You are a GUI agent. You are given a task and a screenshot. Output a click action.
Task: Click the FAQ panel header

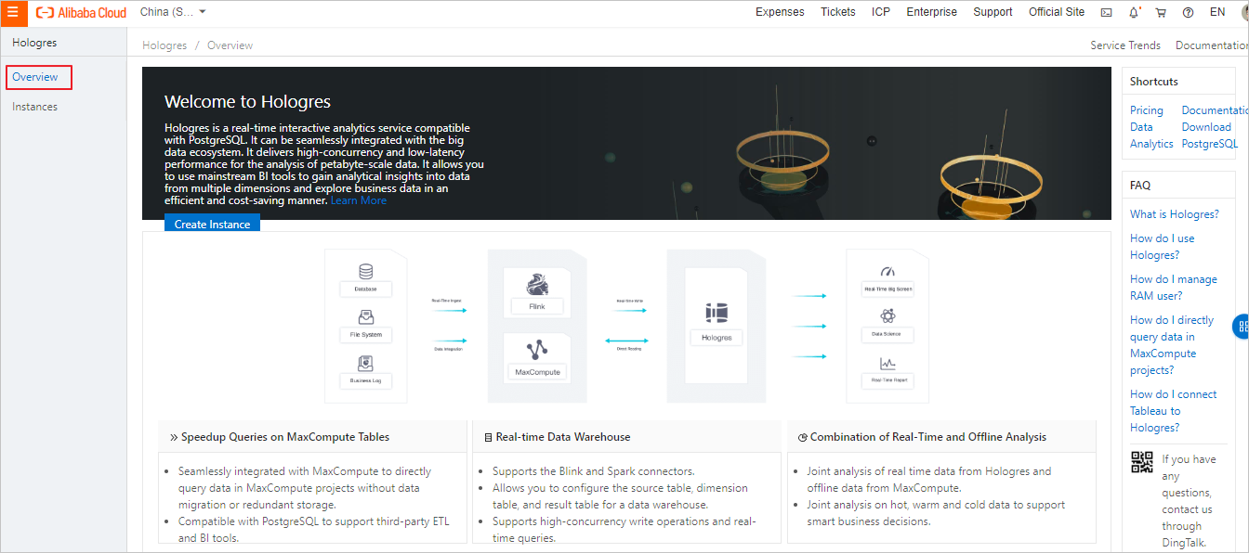pyautogui.click(x=1140, y=186)
